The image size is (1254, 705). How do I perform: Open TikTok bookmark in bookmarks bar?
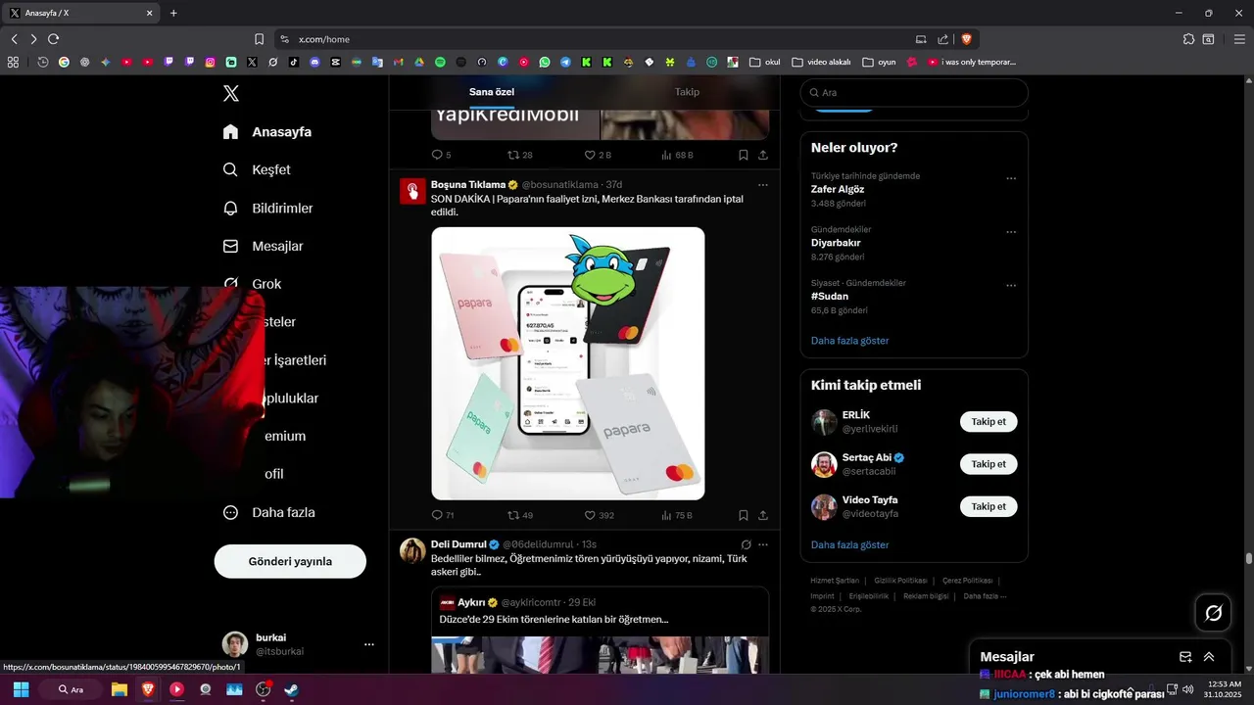coord(294,62)
